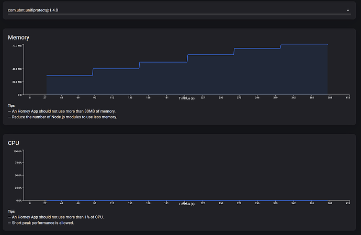Click the Memory chart heading
The width and height of the screenshot is (361, 235).
coord(19,38)
